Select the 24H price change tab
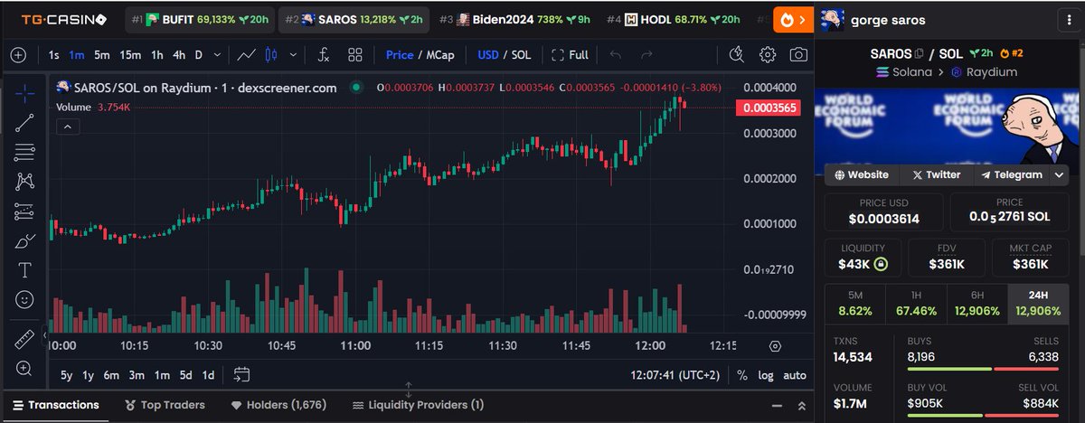1085x423 pixels. tap(1038, 303)
